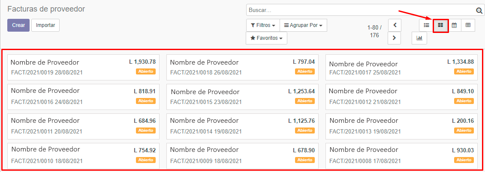Go to next page of invoices
The image size is (485, 172).
point(395,38)
